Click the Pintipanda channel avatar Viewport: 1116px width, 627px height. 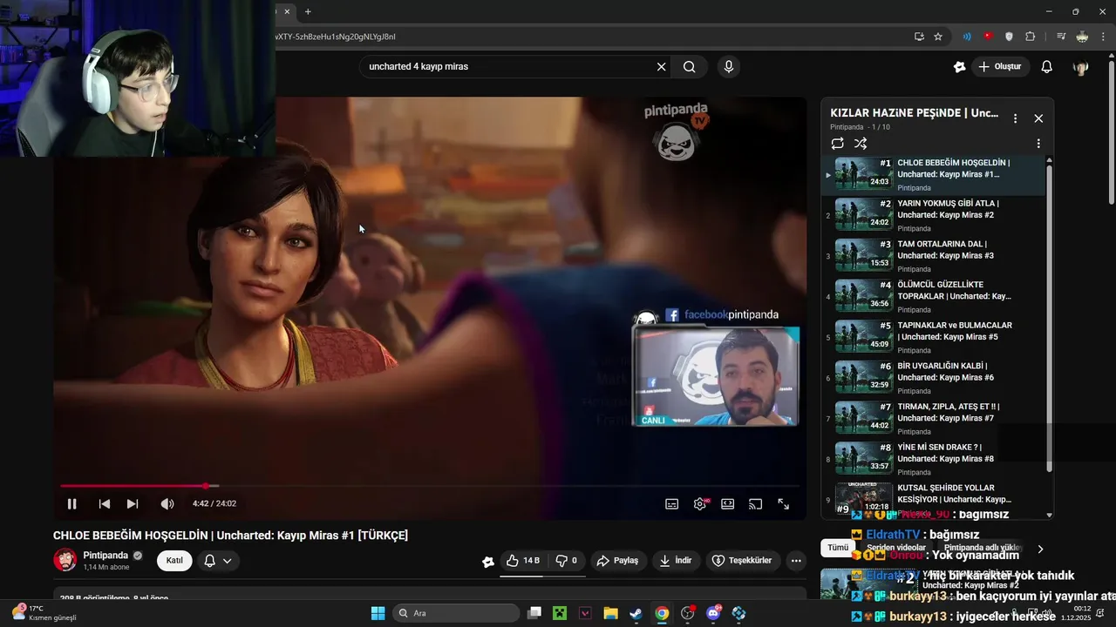pos(65,560)
